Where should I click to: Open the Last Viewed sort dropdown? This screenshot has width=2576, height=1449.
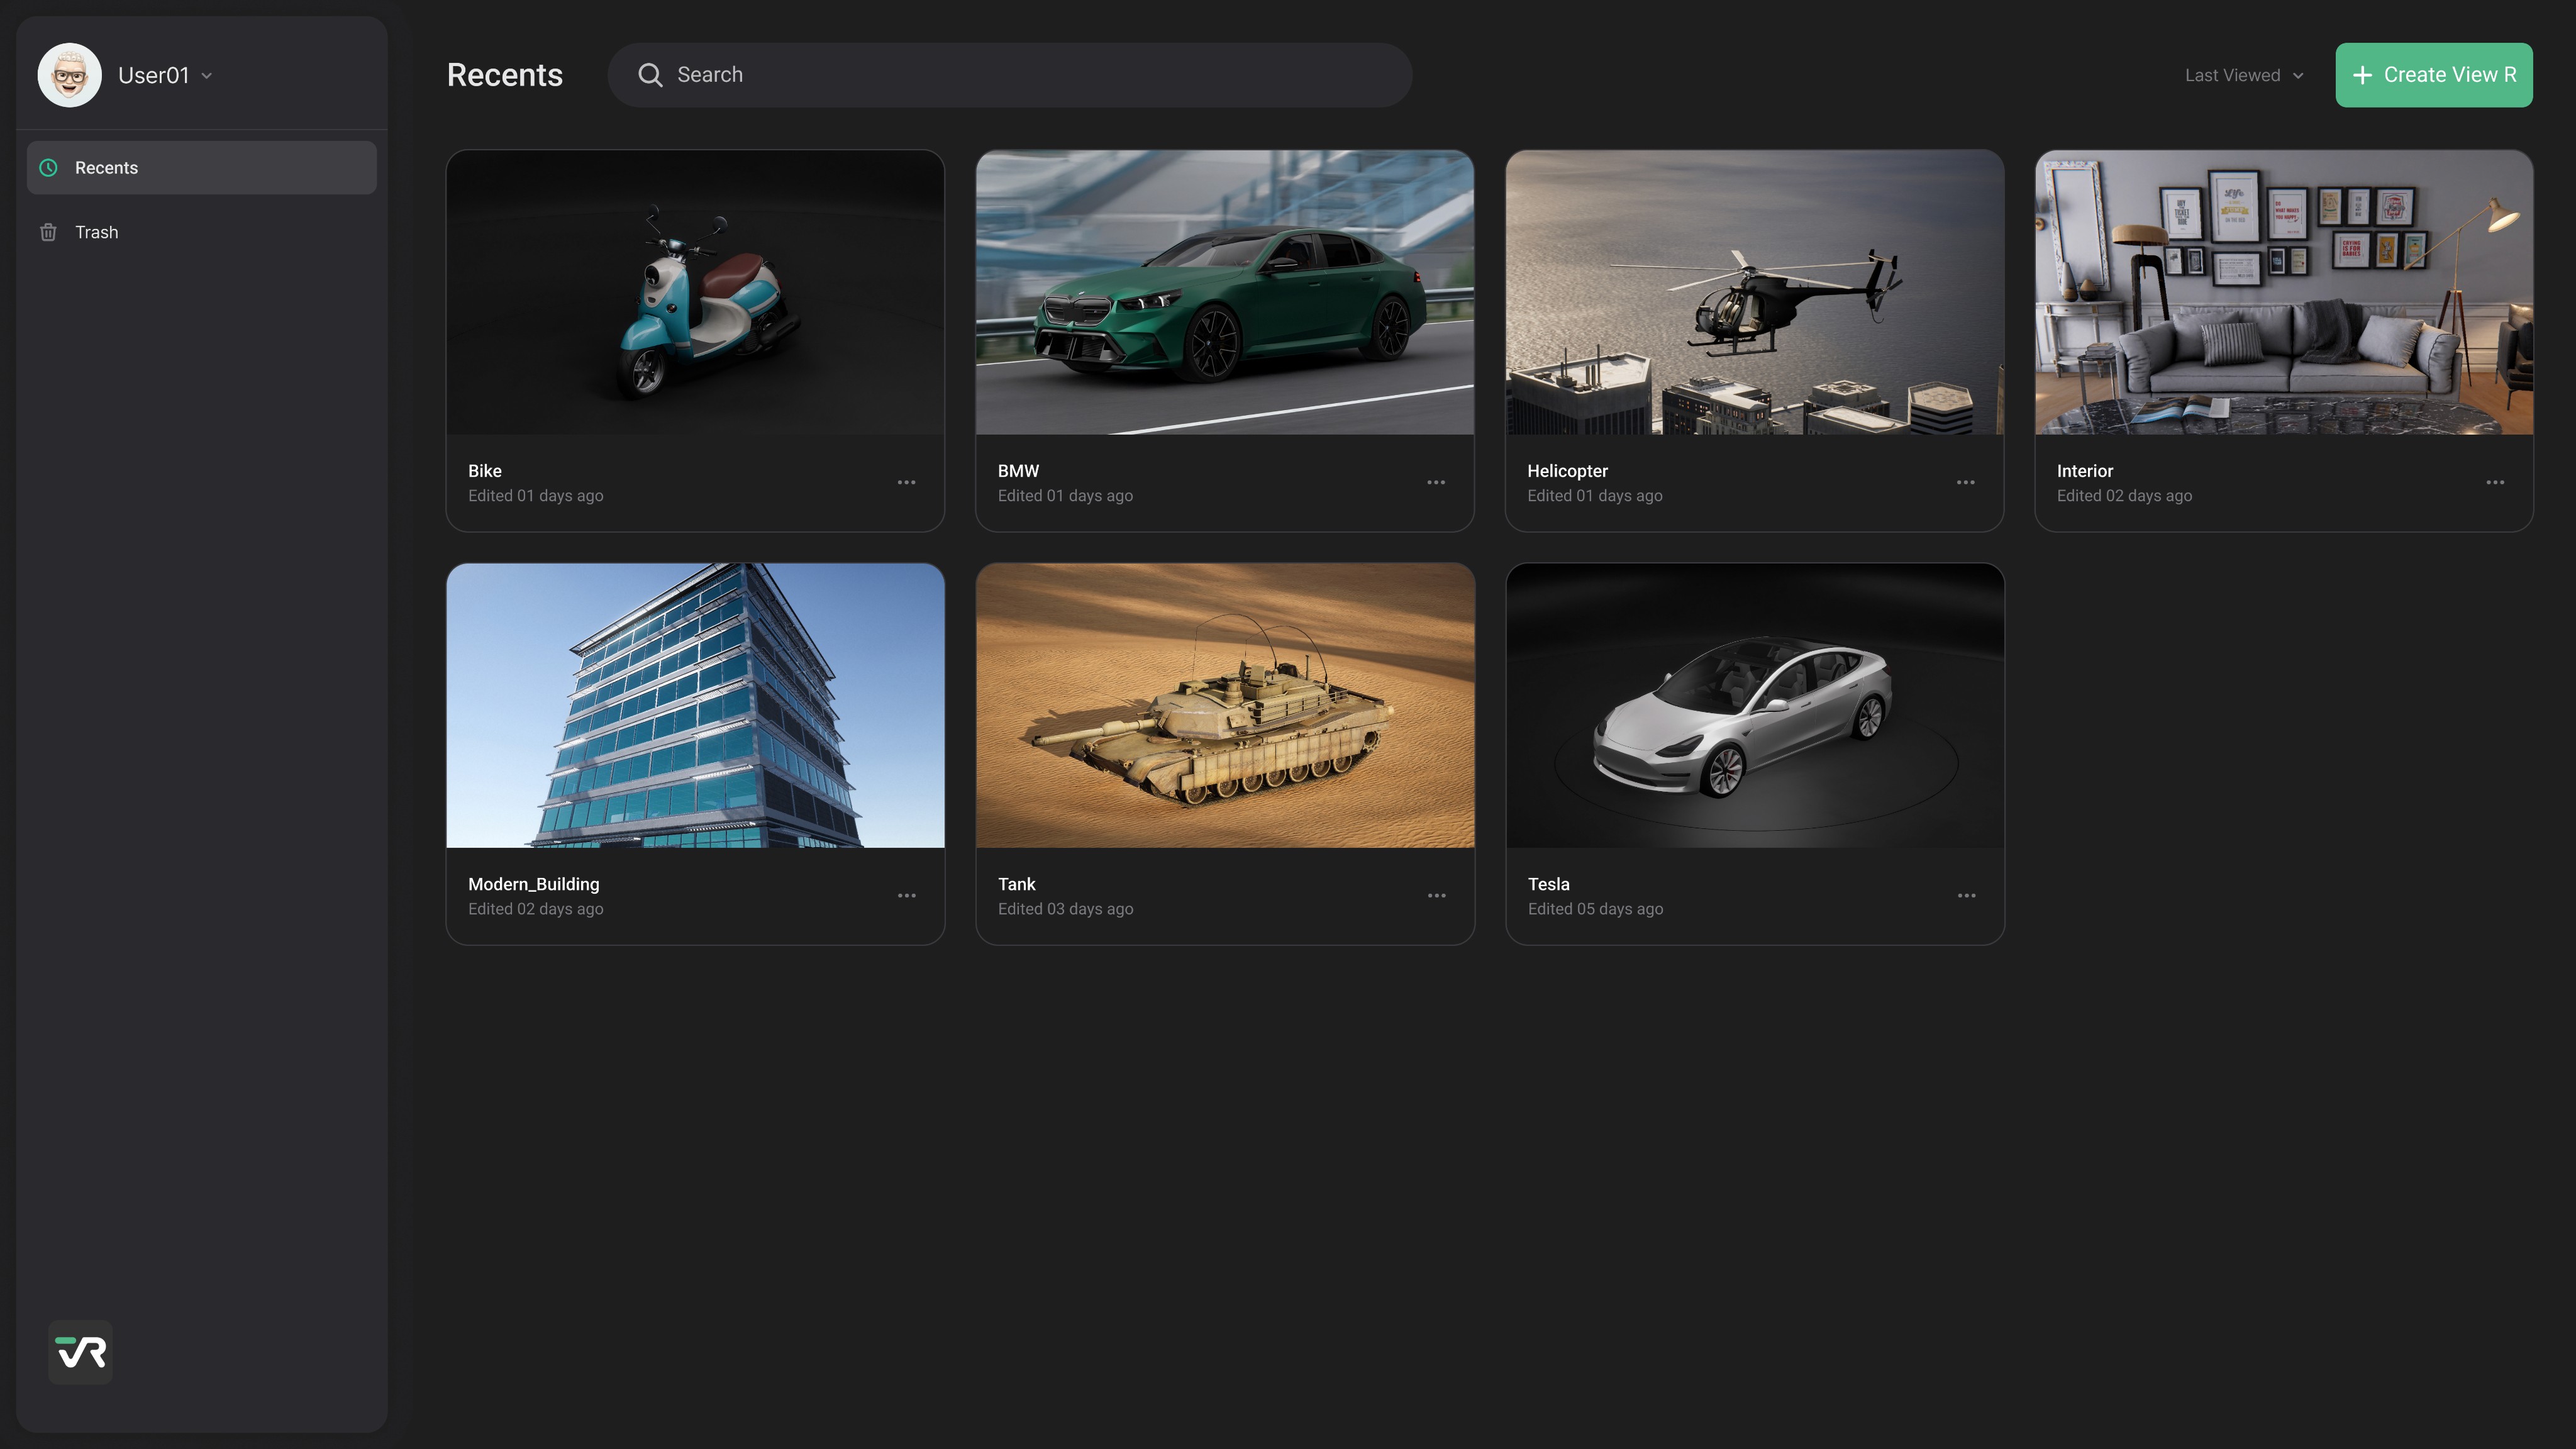point(2243,76)
